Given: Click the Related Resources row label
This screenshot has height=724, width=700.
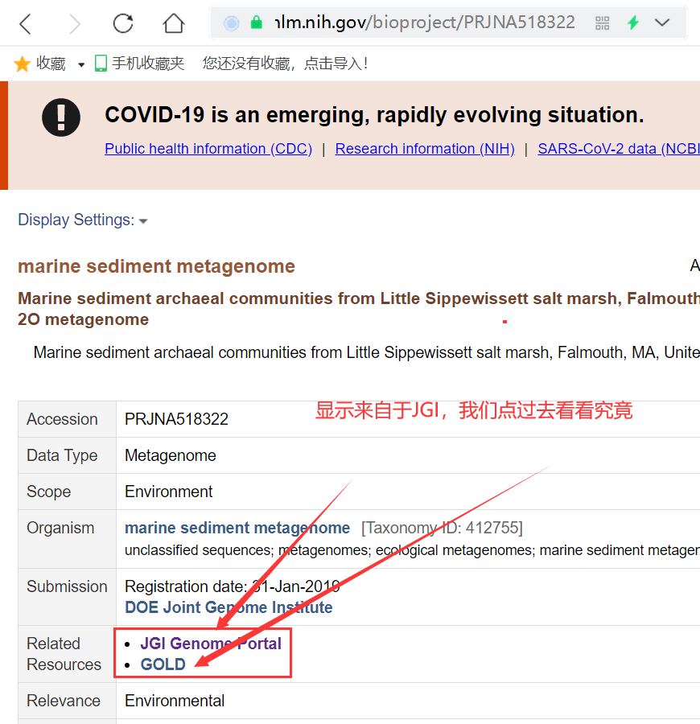Looking at the screenshot, I should coord(64,654).
